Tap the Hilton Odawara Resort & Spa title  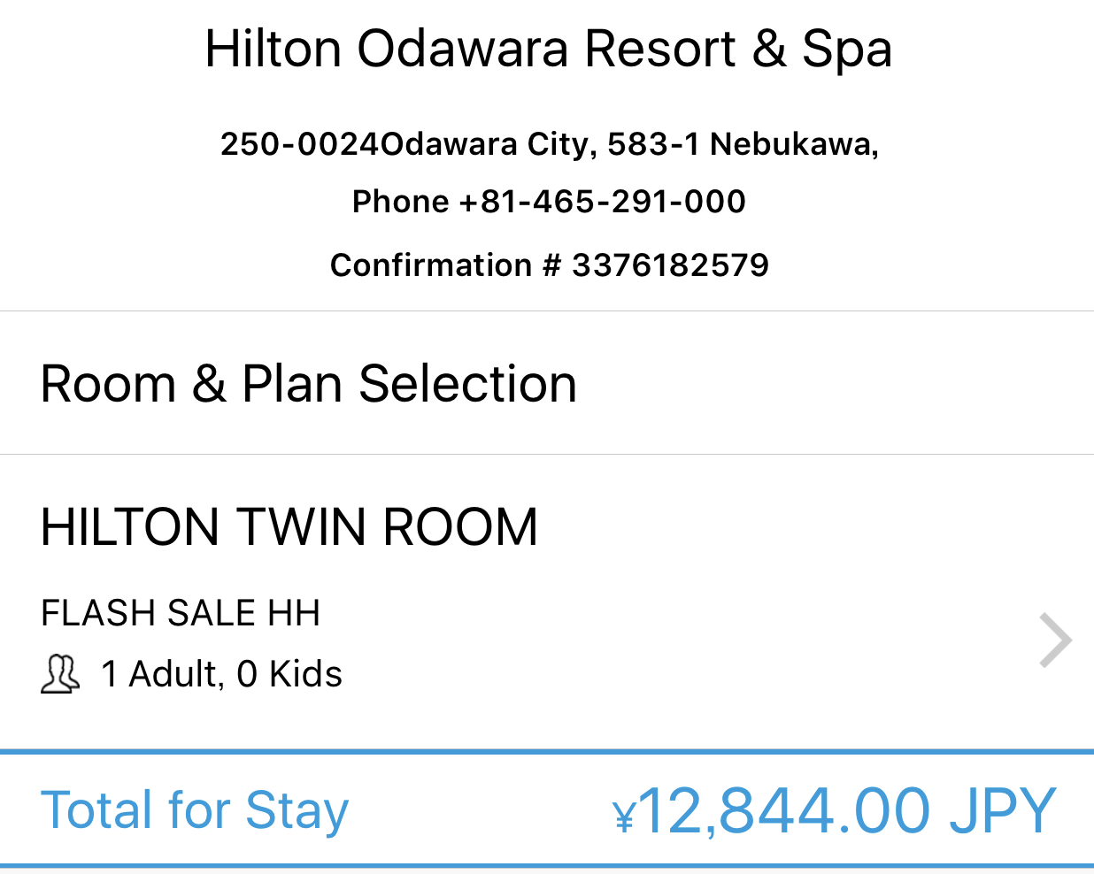548,49
